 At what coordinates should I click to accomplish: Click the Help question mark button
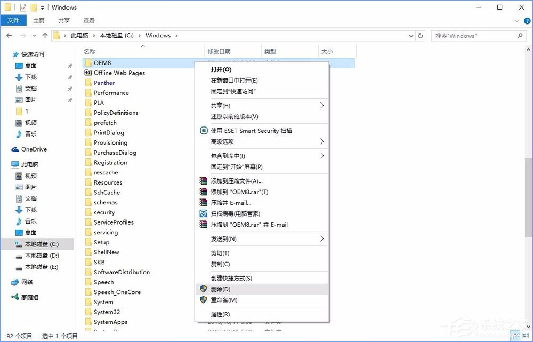527,20
